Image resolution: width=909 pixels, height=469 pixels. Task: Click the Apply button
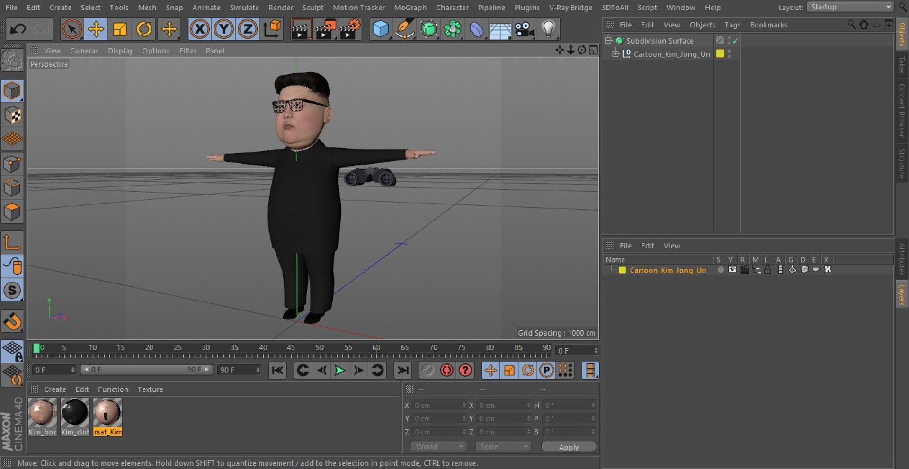point(569,447)
